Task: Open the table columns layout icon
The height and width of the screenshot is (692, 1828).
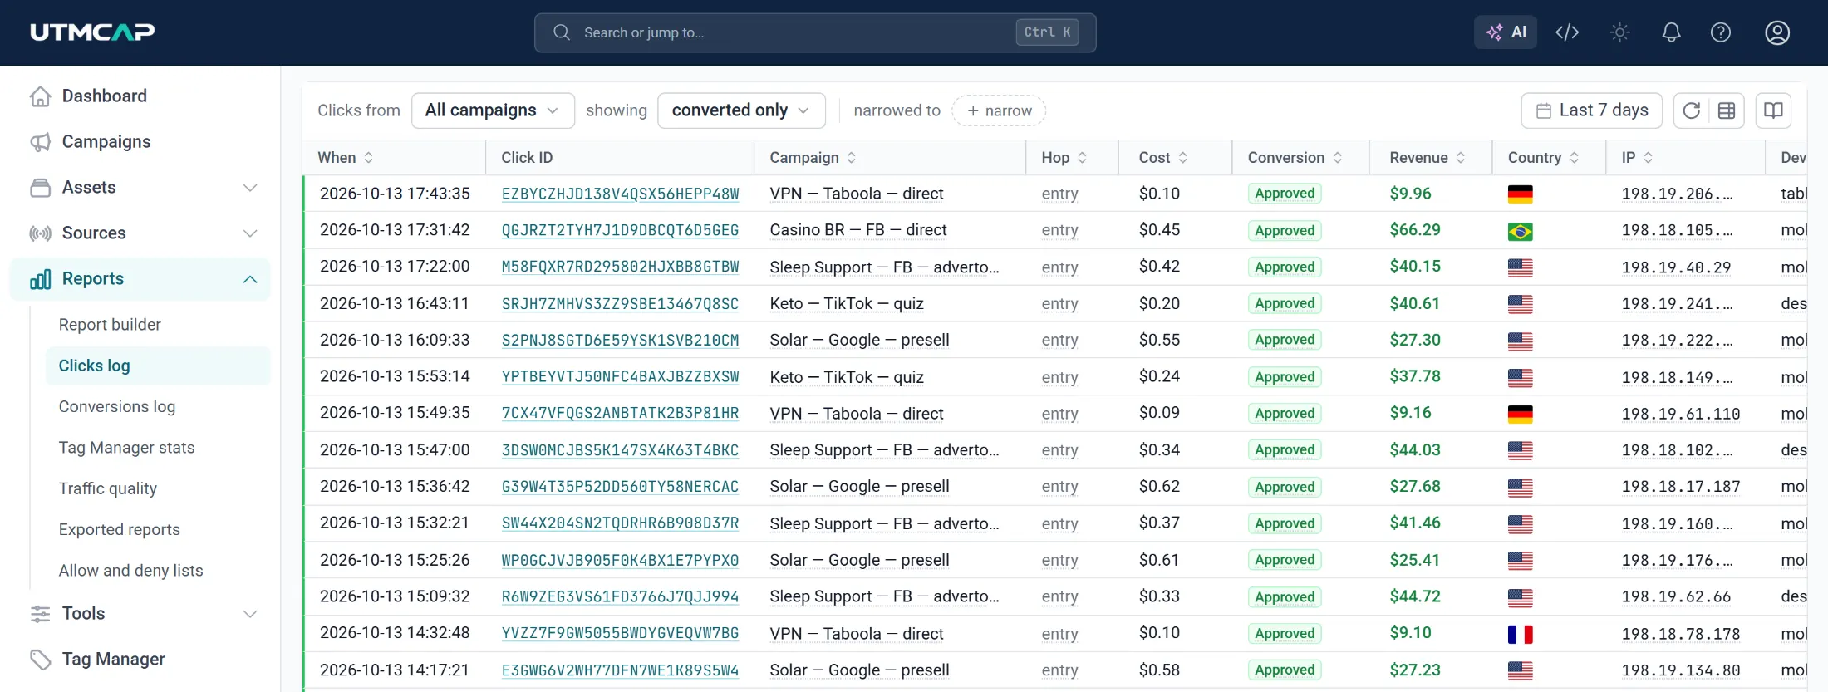Action: click(1727, 110)
